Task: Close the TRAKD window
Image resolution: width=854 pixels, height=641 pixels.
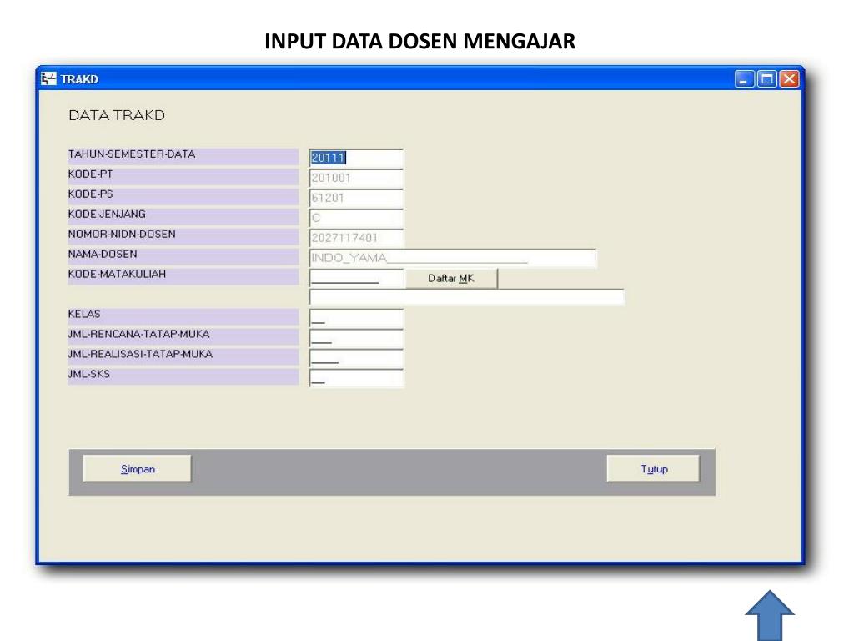Action: [789, 79]
